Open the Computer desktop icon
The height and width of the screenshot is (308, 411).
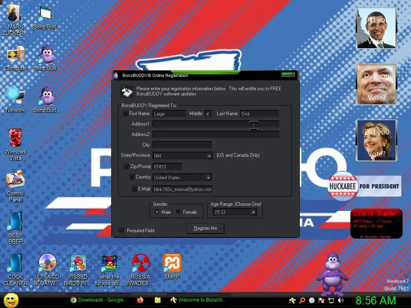click(16, 59)
